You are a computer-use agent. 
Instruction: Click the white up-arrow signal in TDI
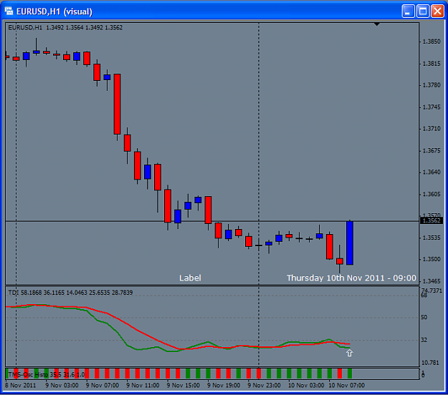(349, 353)
